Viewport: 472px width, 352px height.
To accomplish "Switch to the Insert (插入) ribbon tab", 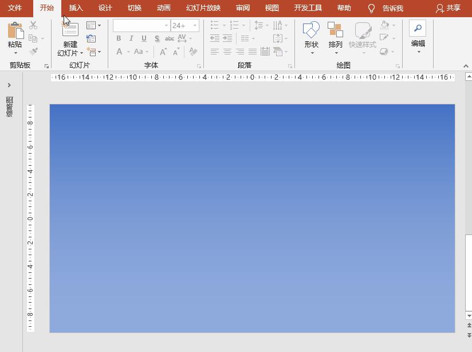I will tap(75, 8).
